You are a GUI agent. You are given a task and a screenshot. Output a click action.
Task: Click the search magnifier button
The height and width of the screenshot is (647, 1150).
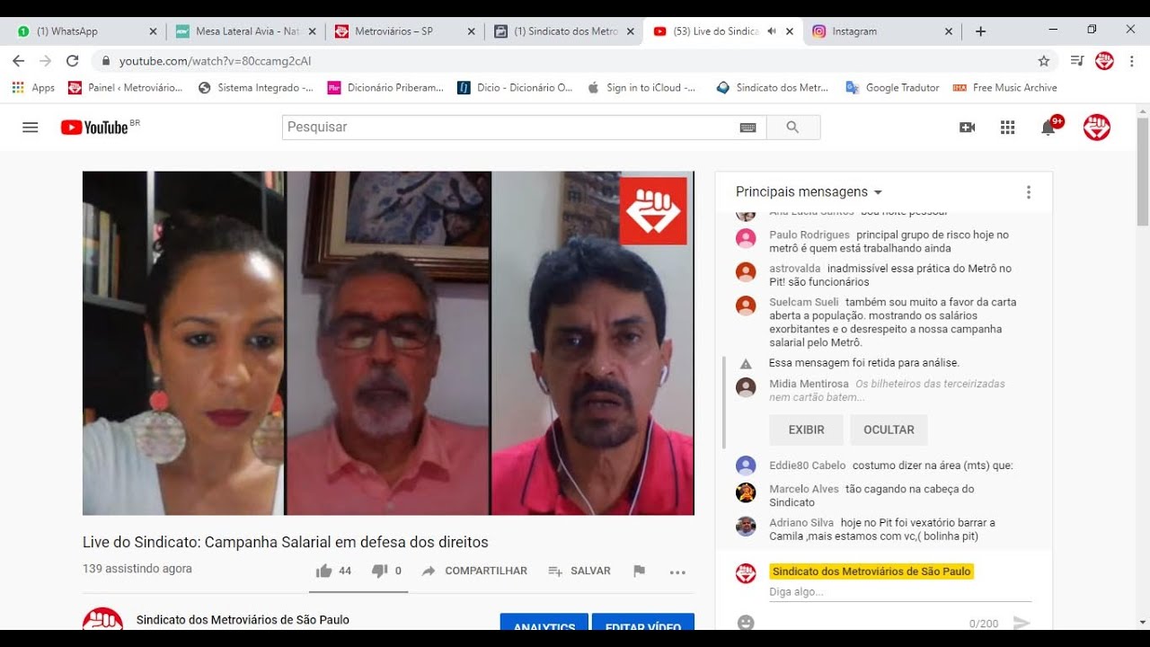[792, 128]
